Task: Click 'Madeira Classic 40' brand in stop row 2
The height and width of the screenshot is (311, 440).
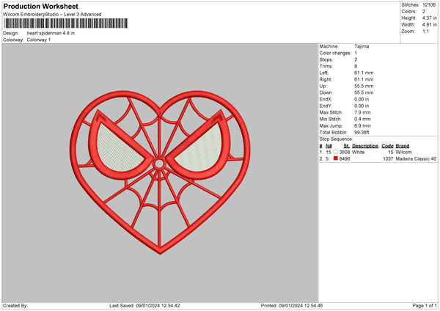Action: tap(416, 159)
